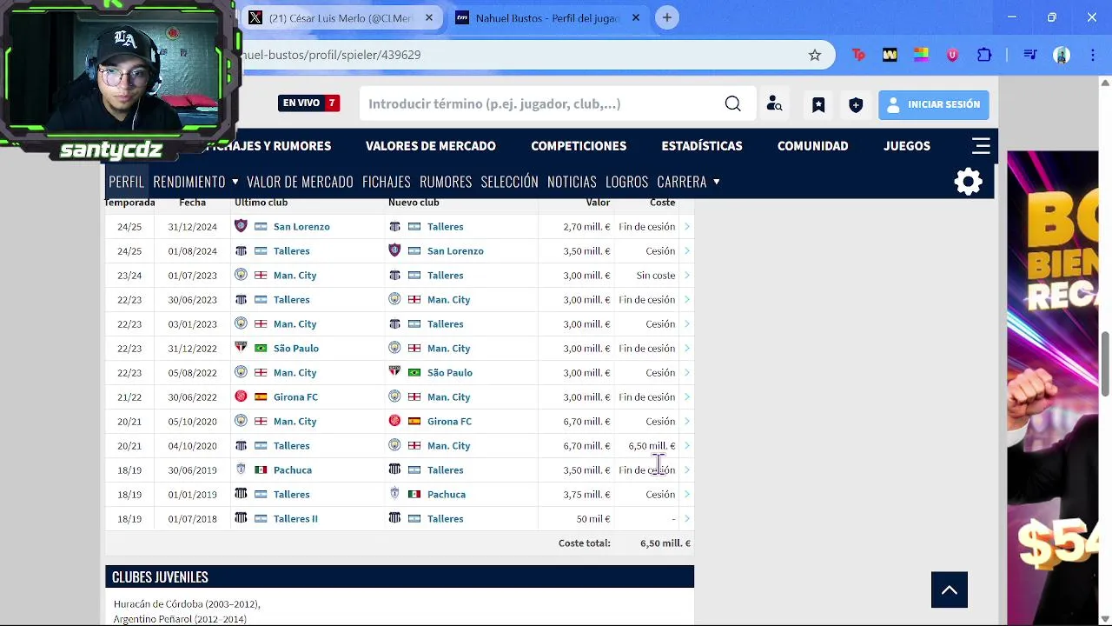Open JUEGOS menu
Screen dimensions: 1112x626
[x=907, y=146]
